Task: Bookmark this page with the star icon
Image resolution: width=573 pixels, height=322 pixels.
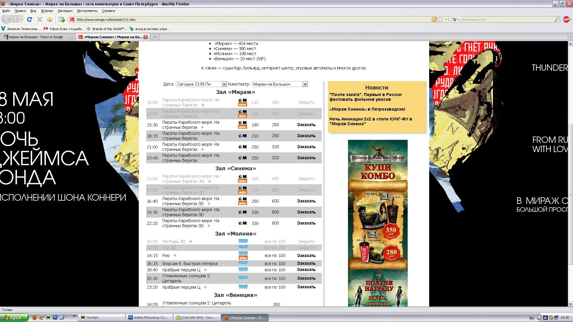Action: [440, 19]
